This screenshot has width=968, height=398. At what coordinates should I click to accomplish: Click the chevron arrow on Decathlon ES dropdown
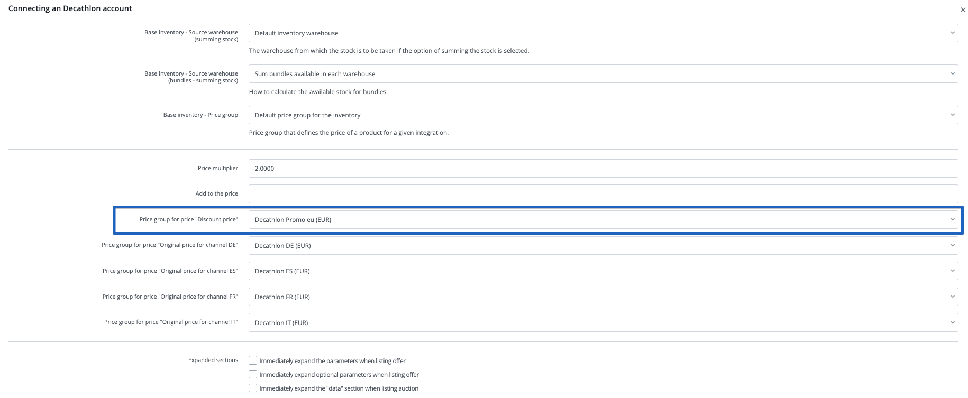pos(952,271)
